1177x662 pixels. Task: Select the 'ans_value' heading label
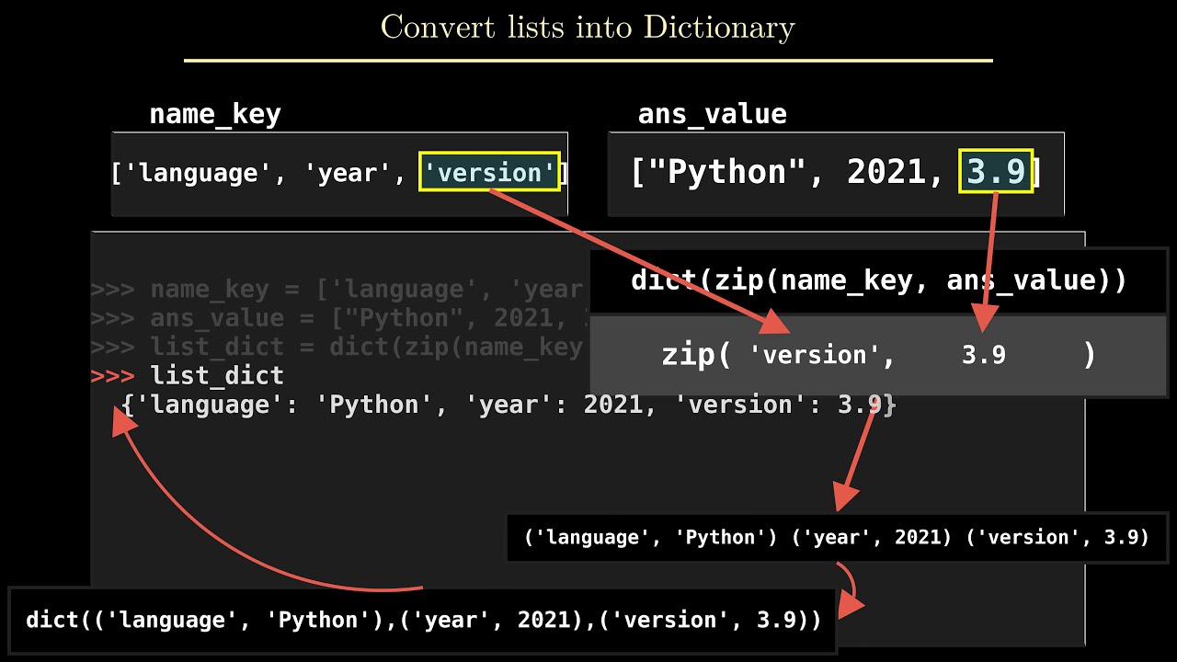click(713, 114)
